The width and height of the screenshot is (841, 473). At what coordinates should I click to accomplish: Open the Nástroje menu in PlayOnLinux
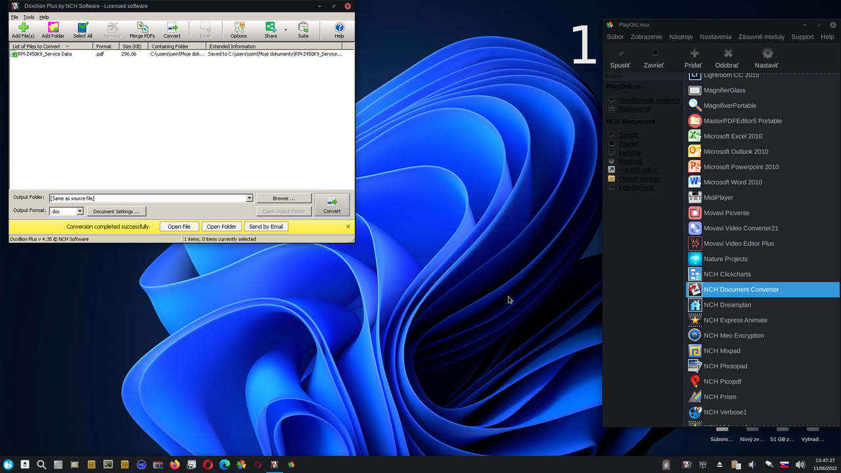coord(681,37)
